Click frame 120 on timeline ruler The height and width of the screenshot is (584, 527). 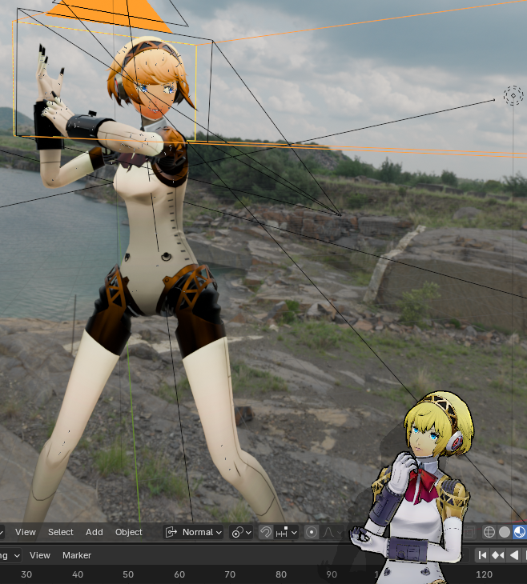[484, 574]
